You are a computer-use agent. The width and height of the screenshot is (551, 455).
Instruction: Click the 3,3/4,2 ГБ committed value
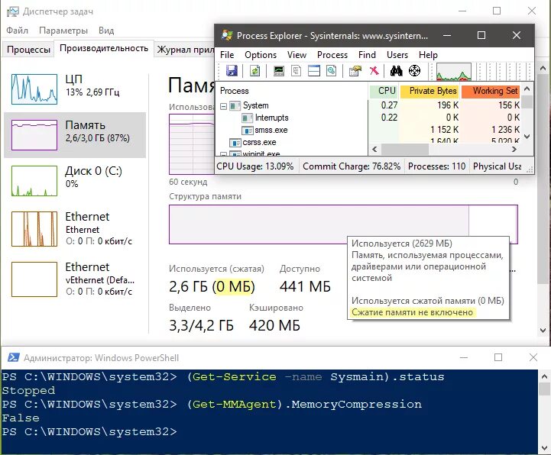click(x=201, y=326)
